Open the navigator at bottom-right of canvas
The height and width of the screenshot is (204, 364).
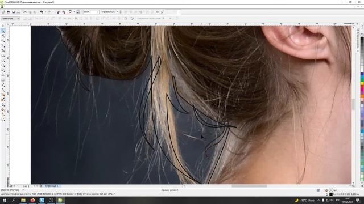point(353,186)
